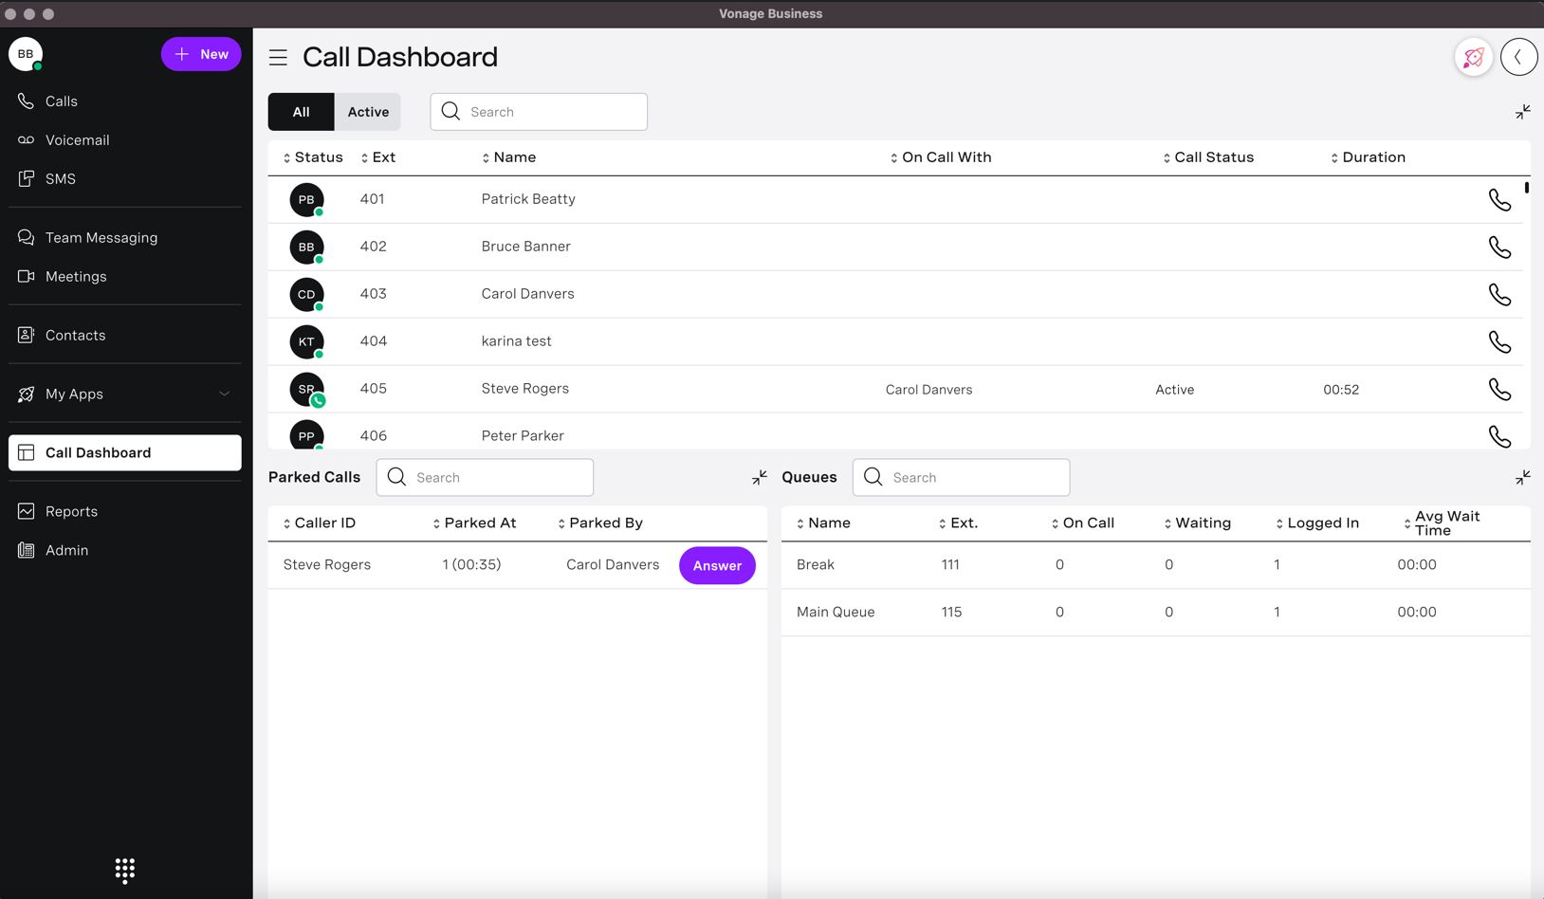Open the hamburger menu beside Call Dashboard
This screenshot has height=899, width=1544.
click(278, 57)
